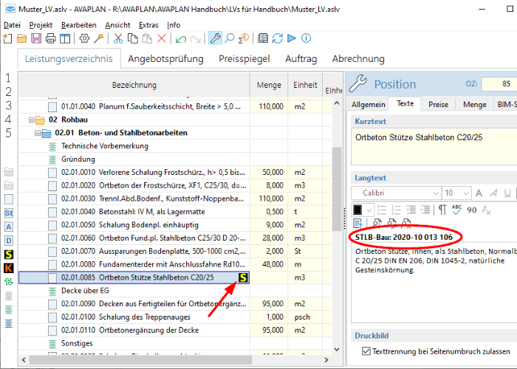The height and width of the screenshot is (369, 517).
Task: Open the blue info icon in toolbar
Action: point(306,38)
